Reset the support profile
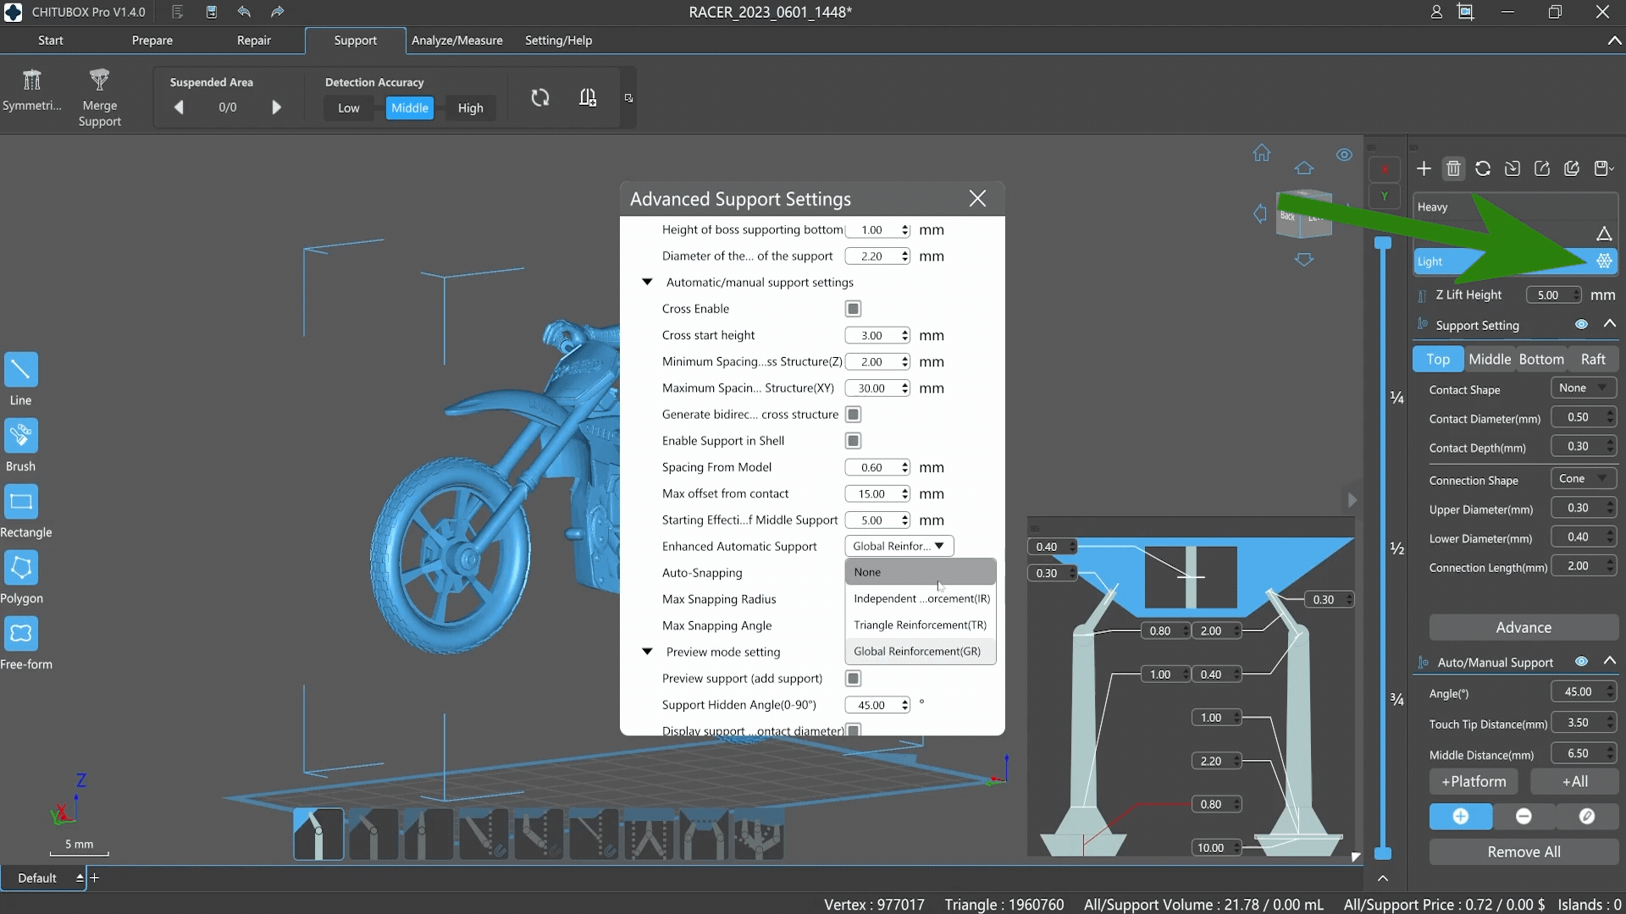This screenshot has height=914, width=1626. (x=1483, y=168)
